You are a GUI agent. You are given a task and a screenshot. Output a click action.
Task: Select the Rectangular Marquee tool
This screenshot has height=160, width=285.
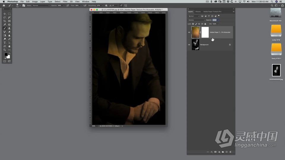[x=9, y=14]
